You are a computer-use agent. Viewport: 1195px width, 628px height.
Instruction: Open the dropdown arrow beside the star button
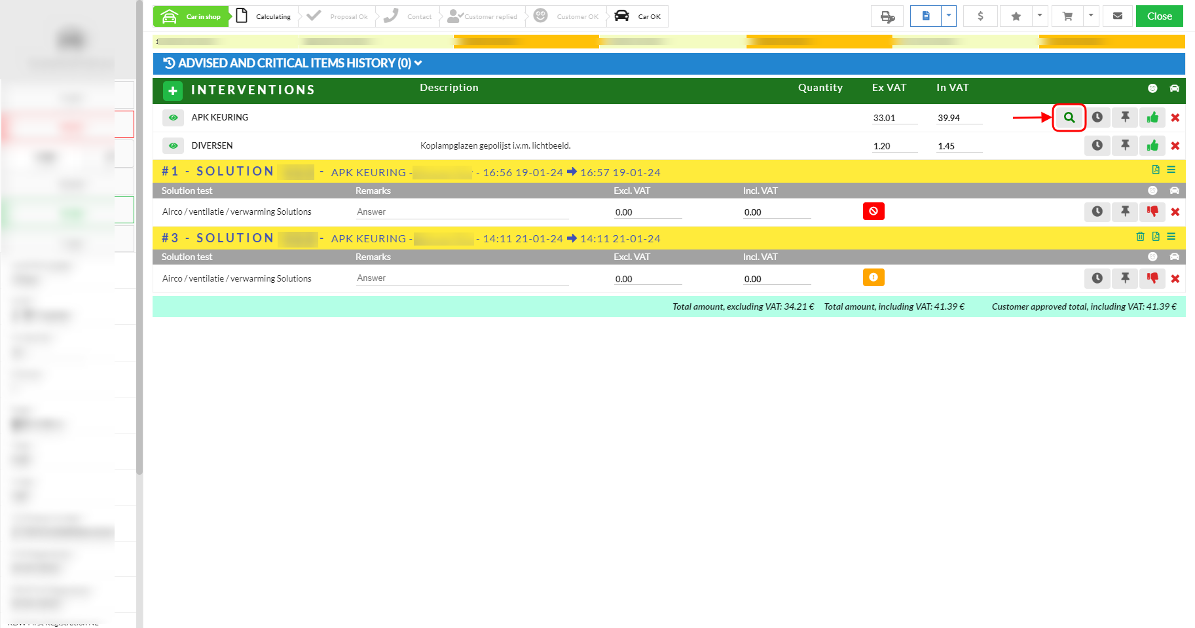click(x=1039, y=16)
